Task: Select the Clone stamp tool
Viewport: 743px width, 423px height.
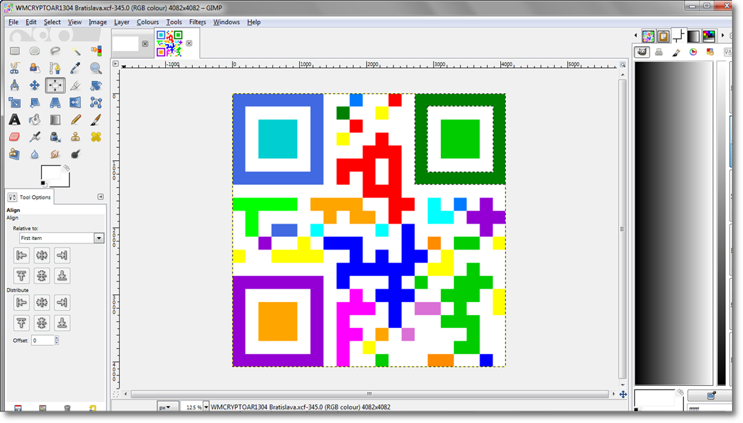Action: click(x=76, y=137)
